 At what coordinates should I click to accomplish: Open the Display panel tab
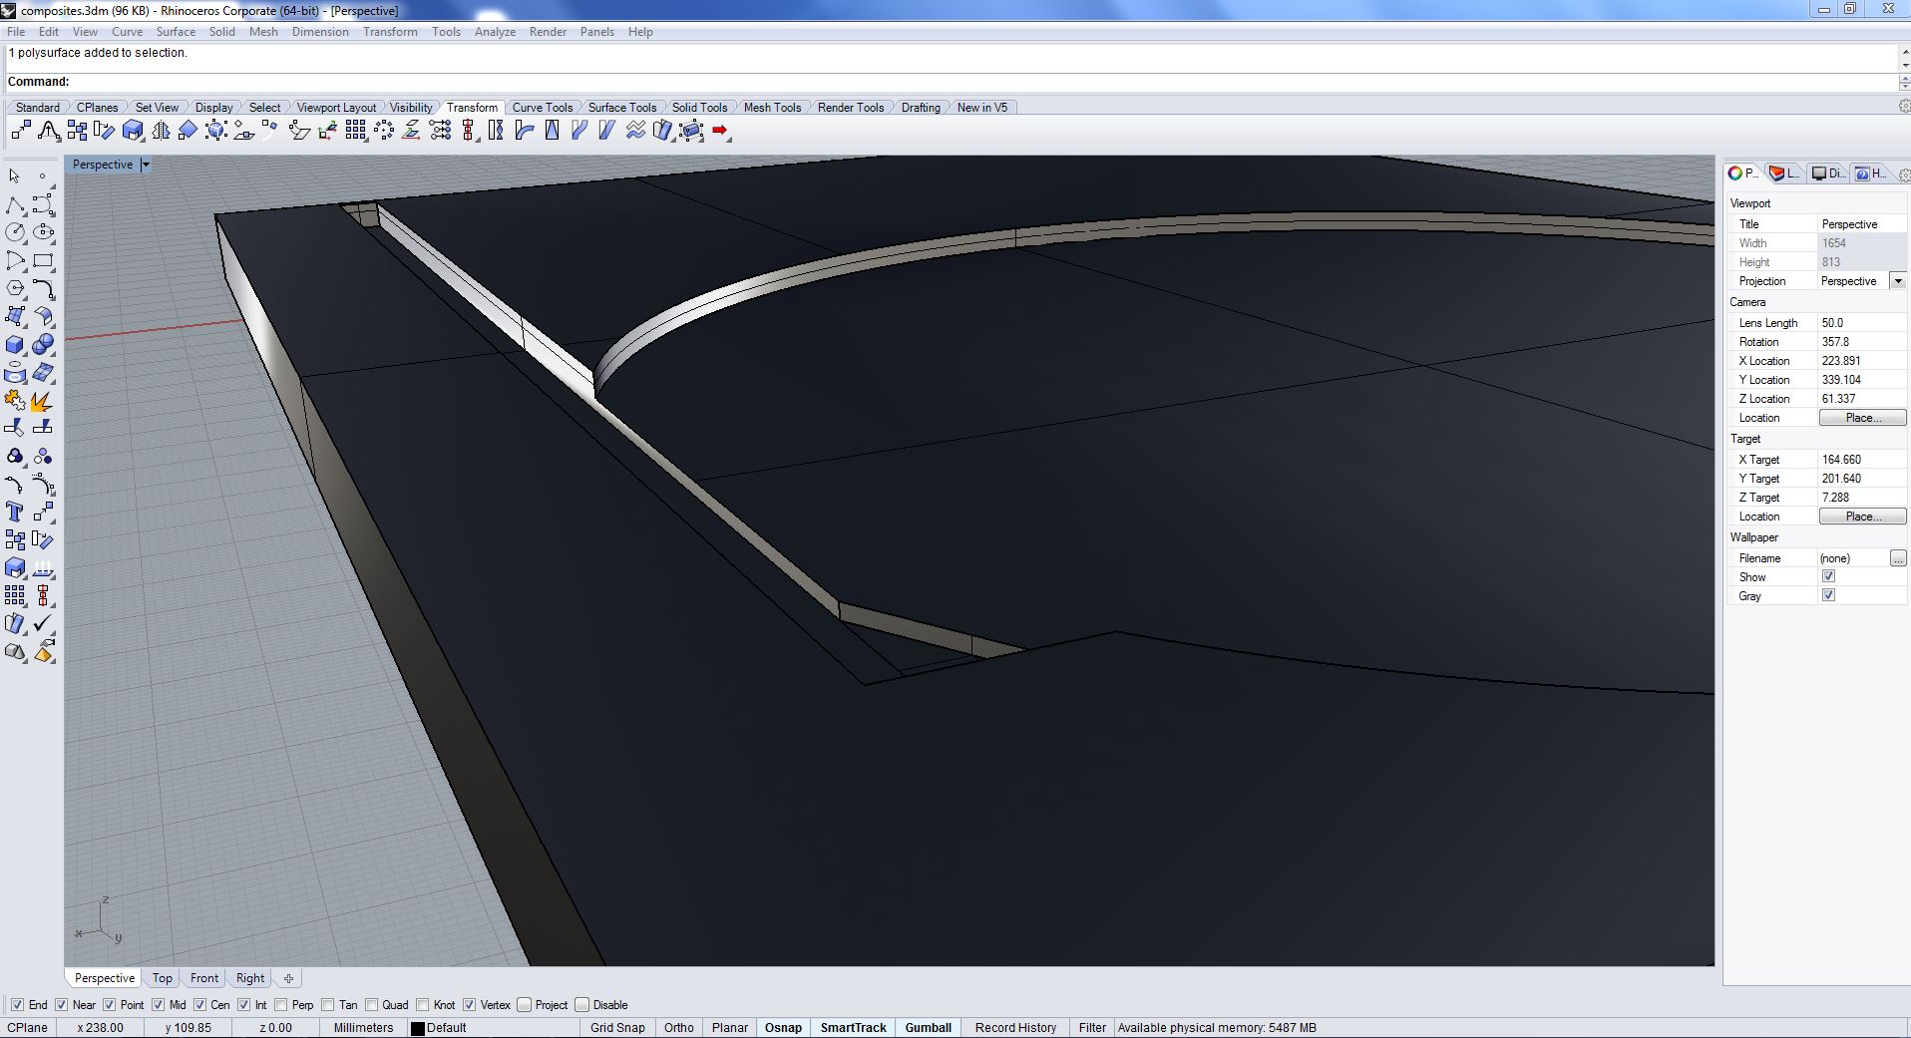(x=1827, y=173)
